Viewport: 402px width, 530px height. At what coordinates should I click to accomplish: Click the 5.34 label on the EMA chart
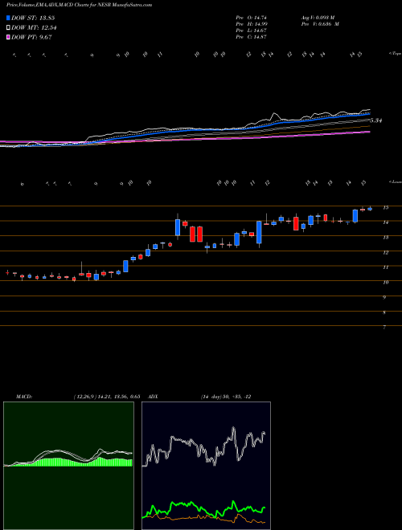[x=376, y=120]
